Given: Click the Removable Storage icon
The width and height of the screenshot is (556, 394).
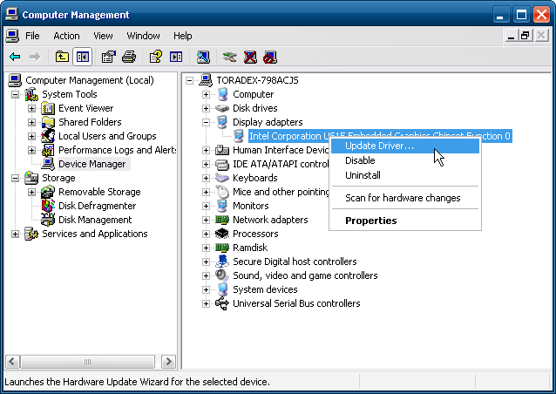Looking at the screenshot, I should coord(48,192).
